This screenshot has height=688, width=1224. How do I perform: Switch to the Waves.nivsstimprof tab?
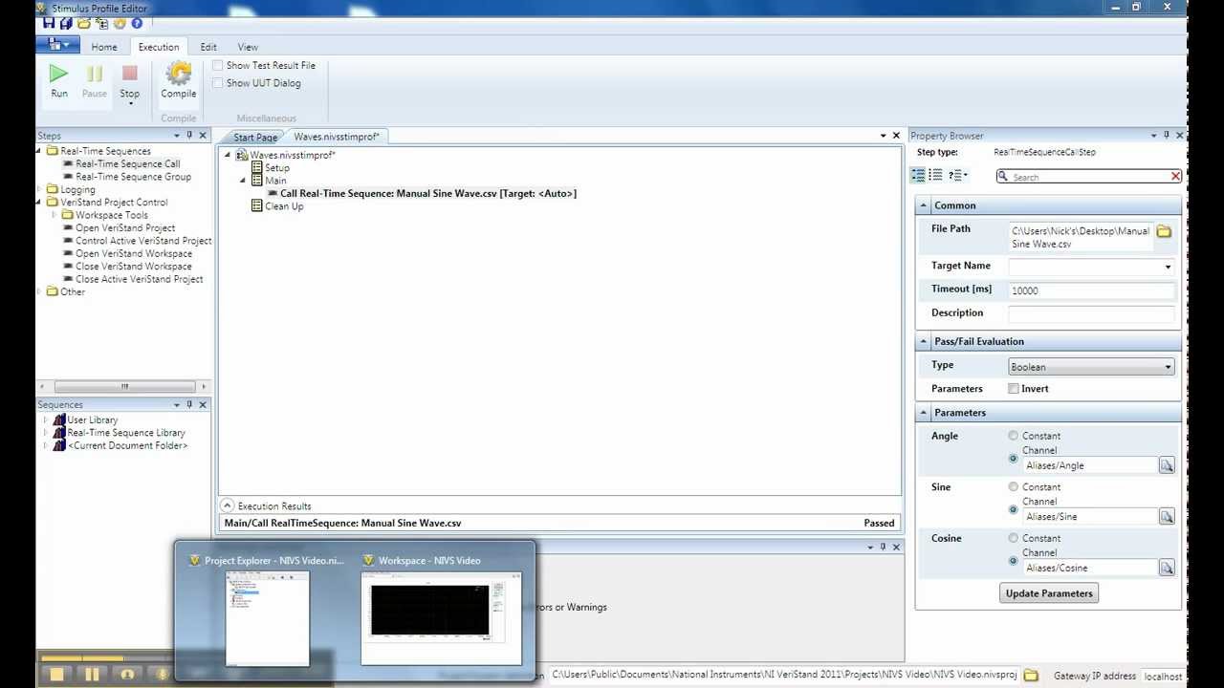click(x=337, y=137)
